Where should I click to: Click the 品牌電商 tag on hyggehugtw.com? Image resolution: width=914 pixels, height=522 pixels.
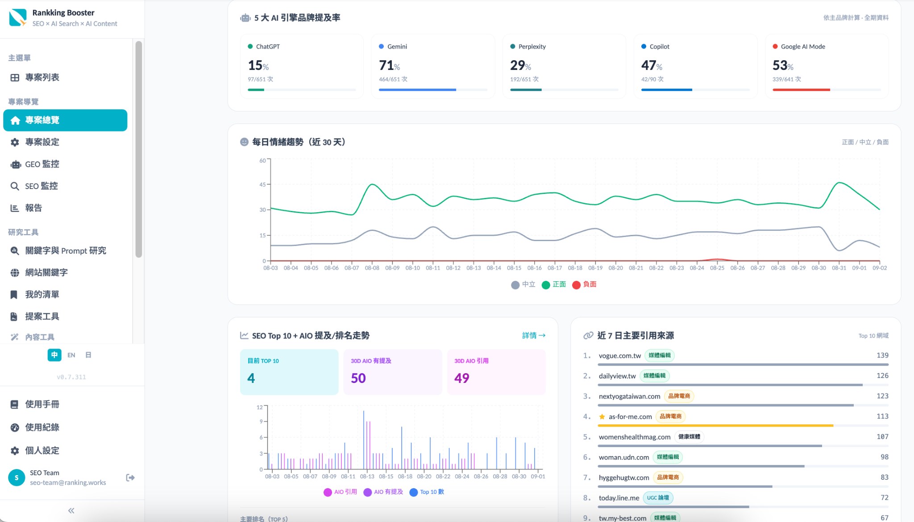click(x=668, y=477)
